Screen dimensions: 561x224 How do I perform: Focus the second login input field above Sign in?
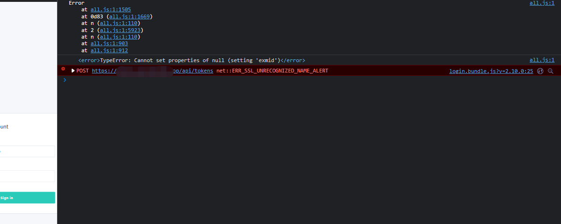[x=27, y=176]
